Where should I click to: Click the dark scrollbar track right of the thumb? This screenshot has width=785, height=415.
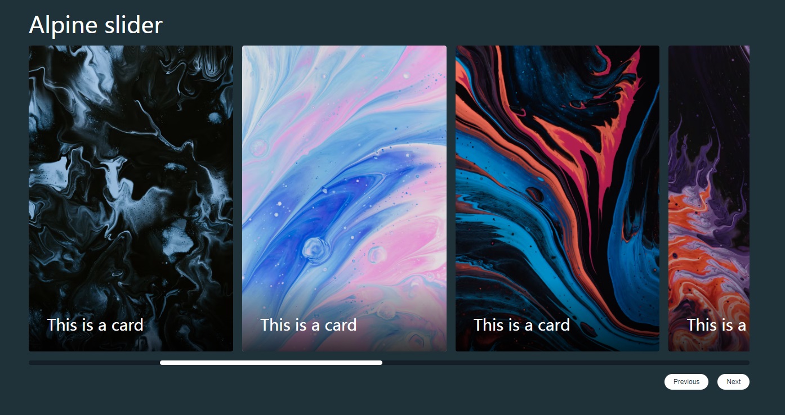click(x=566, y=363)
